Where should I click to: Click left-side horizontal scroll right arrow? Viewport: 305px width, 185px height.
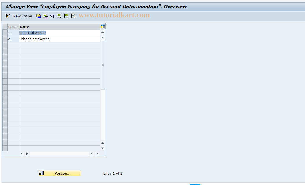[27, 154]
